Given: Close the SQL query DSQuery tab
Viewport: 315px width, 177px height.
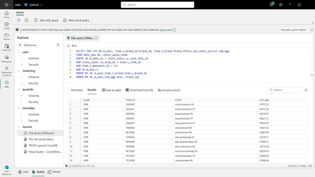Looking at the screenshot, I should point(96,38).
